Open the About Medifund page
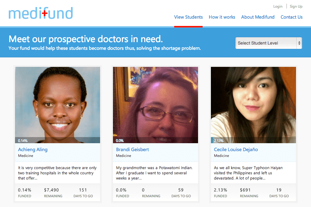Image resolution: width=311 pixels, height=207 pixels. [258, 17]
